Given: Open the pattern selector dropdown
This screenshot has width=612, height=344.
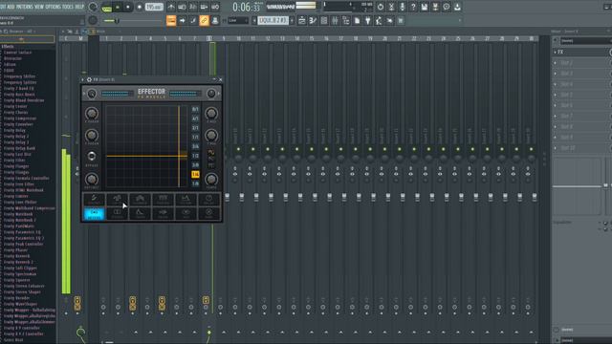Looking at the screenshot, I should pos(273,21).
